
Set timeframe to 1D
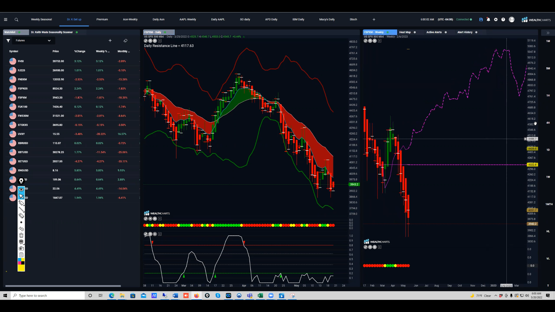tap(548, 150)
